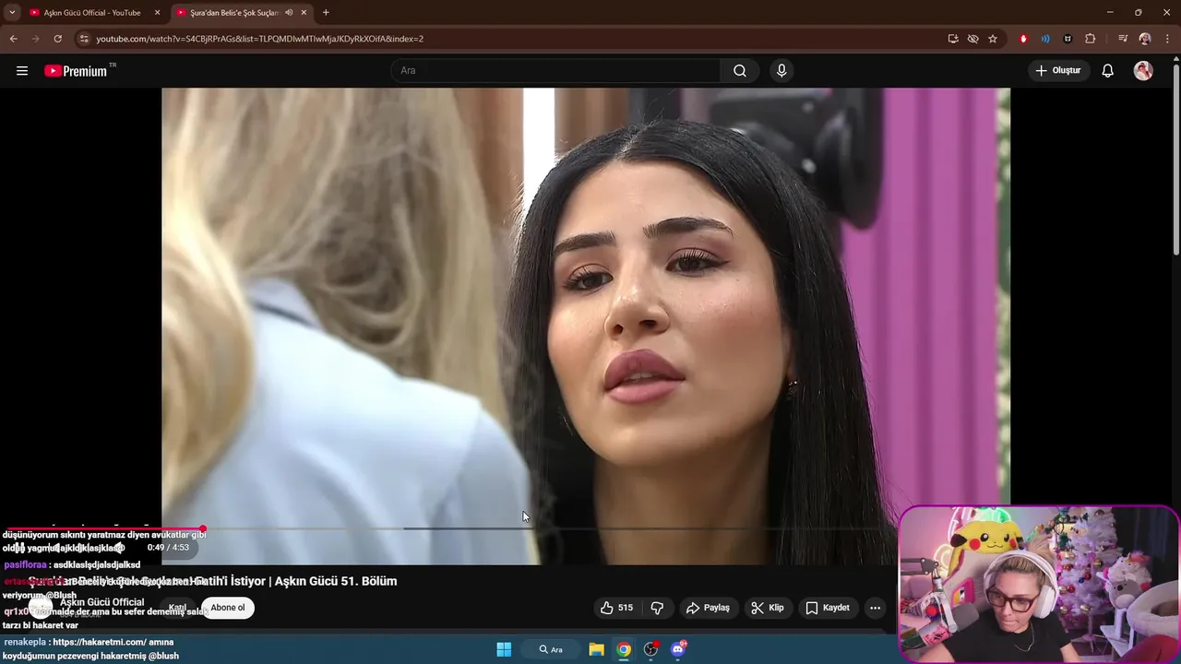Open the video's more actions menu
This screenshot has width=1181, height=664.
[x=875, y=608]
